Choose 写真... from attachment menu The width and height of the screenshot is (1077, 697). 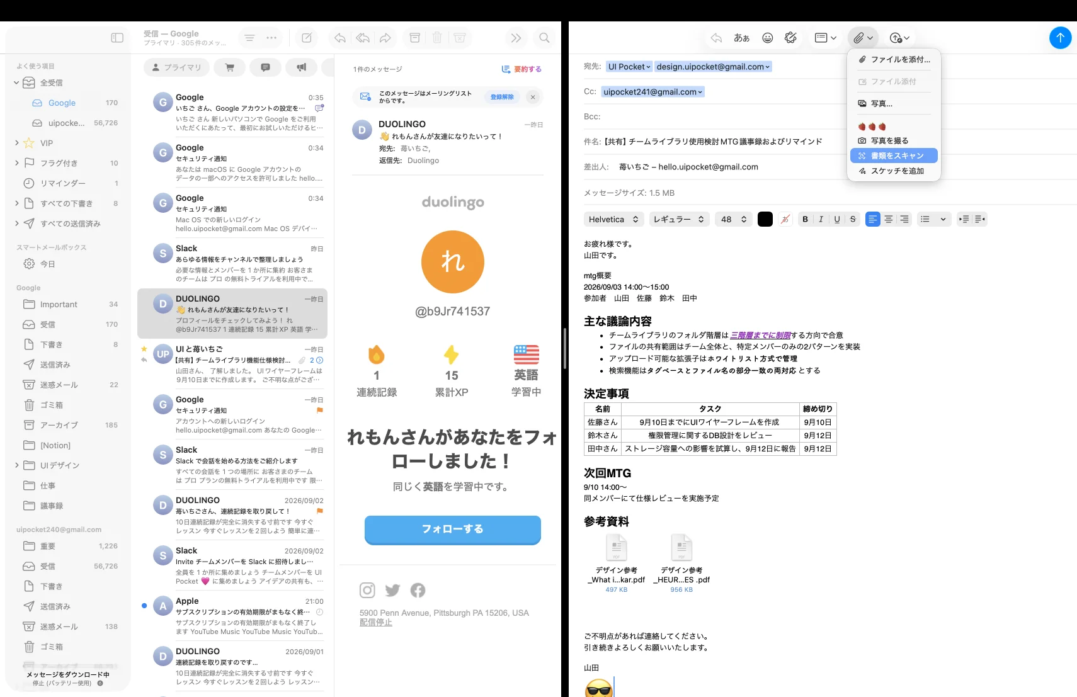894,103
